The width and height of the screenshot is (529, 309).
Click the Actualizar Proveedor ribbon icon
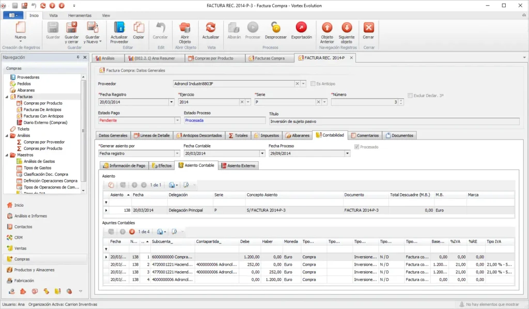click(119, 28)
